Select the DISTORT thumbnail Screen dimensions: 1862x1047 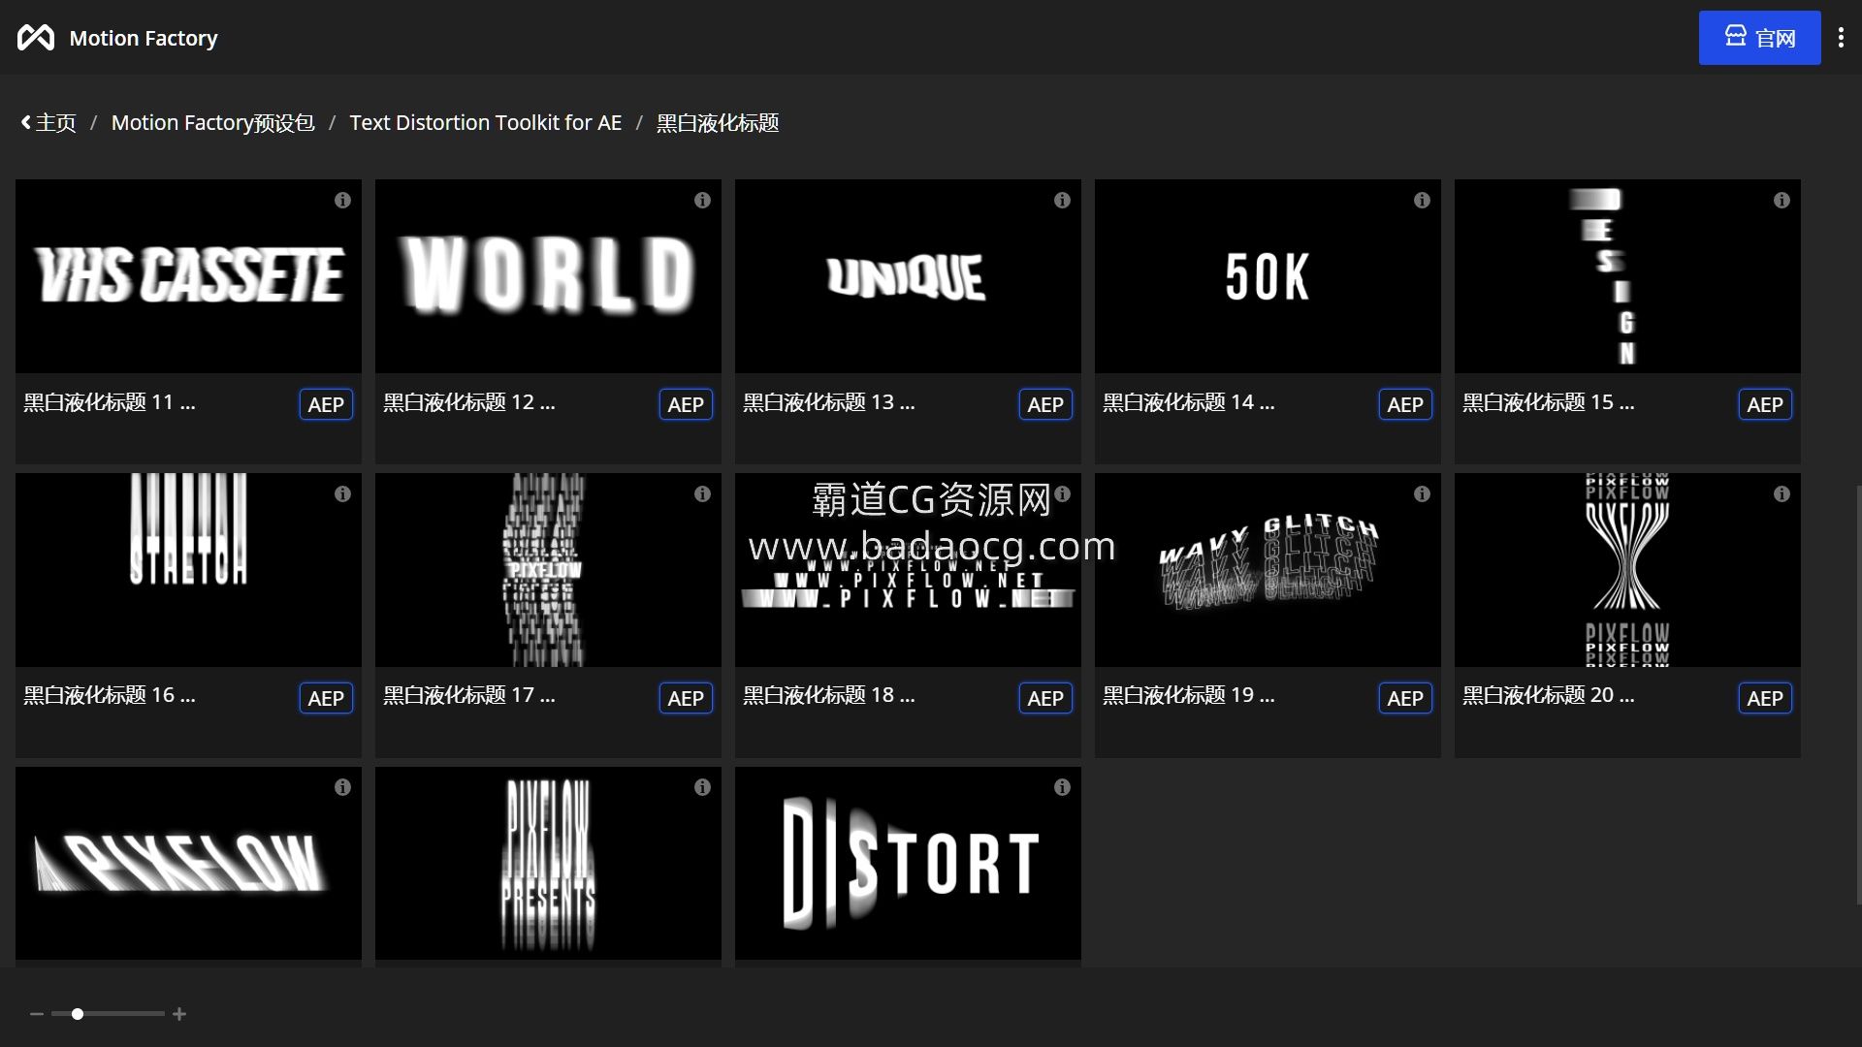(x=908, y=864)
